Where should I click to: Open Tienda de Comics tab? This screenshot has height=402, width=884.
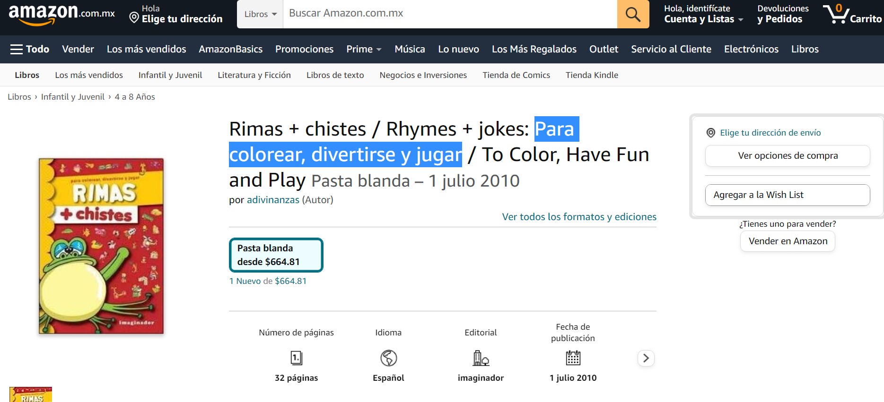(x=516, y=75)
